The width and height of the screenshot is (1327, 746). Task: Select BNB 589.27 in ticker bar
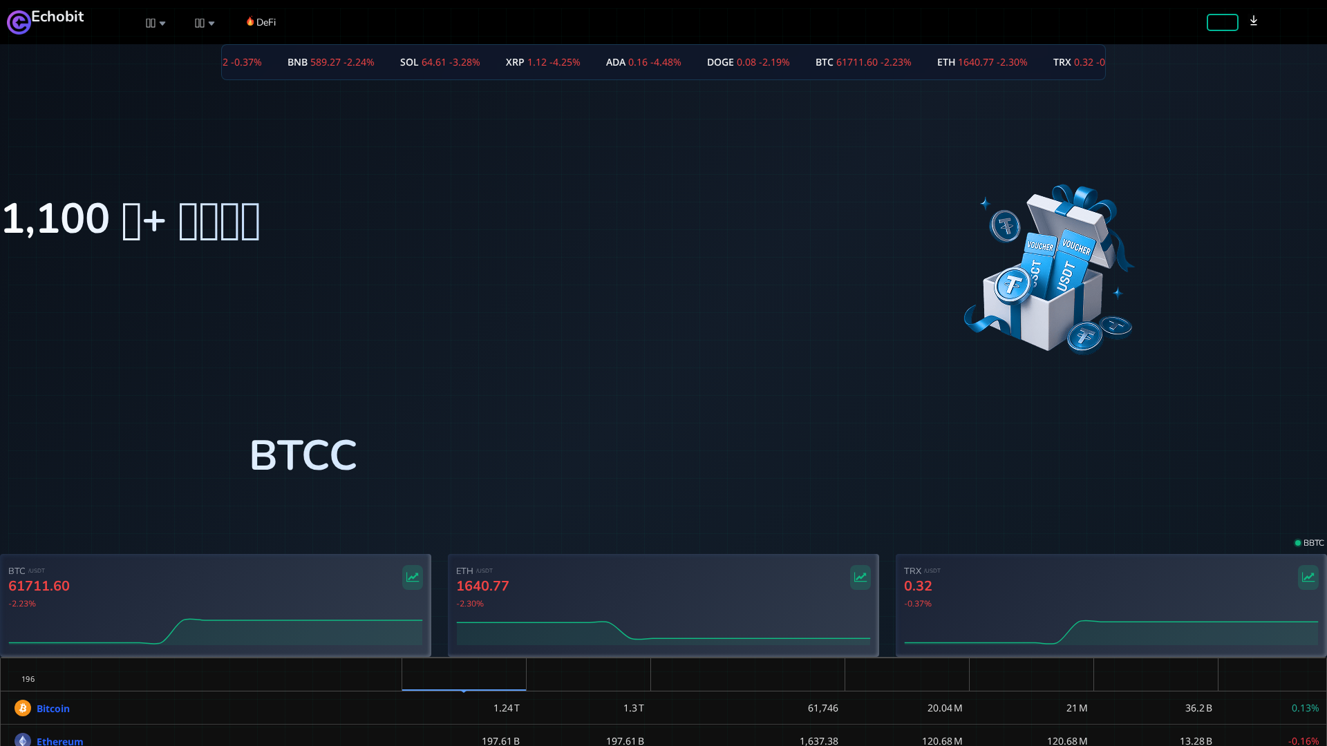(330, 62)
